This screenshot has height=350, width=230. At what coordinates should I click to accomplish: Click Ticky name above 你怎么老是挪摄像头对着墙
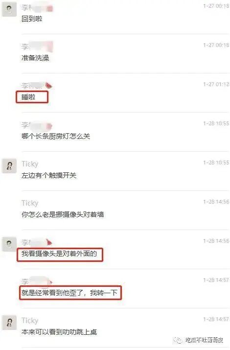point(30,203)
